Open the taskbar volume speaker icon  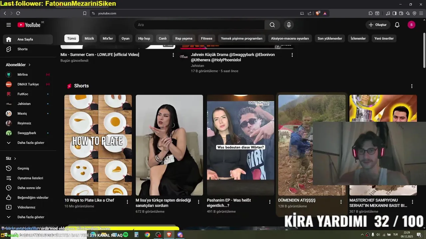[378, 235]
